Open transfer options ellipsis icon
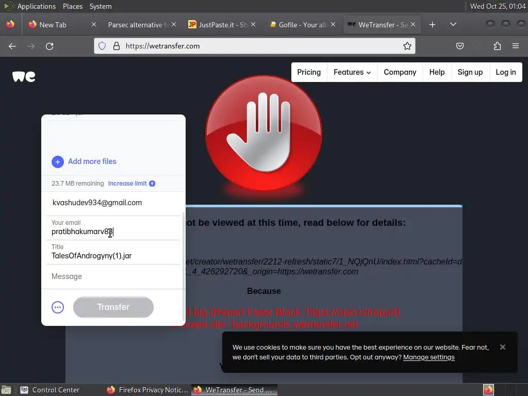 pos(58,307)
